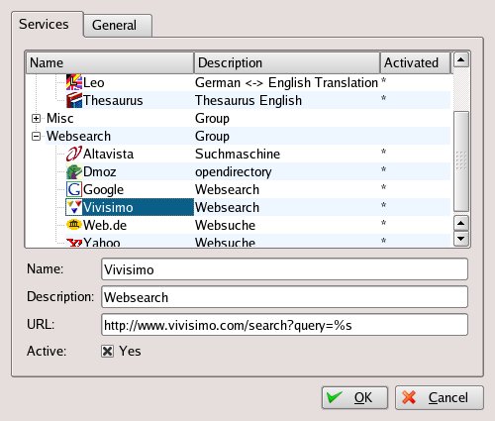The height and width of the screenshot is (421, 495).
Task: Sort by the Name column header
Action: [x=110, y=62]
